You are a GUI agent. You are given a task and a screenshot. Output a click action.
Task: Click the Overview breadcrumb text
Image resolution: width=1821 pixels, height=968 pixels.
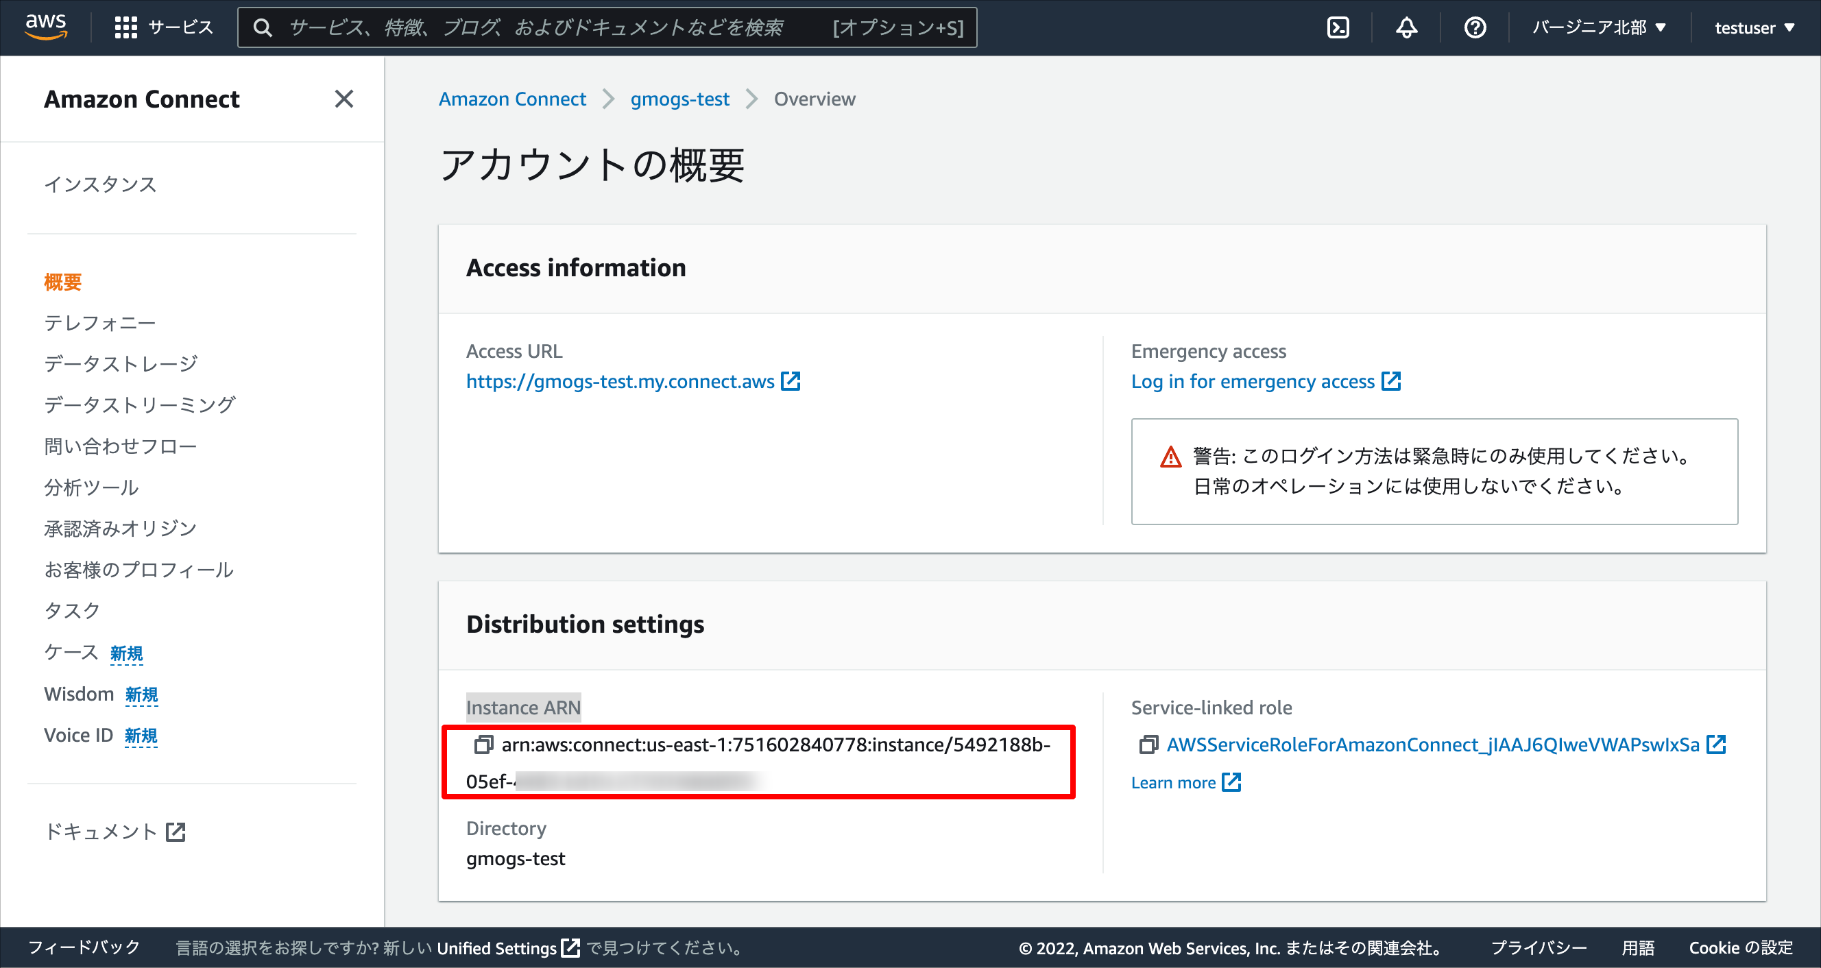click(815, 99)
